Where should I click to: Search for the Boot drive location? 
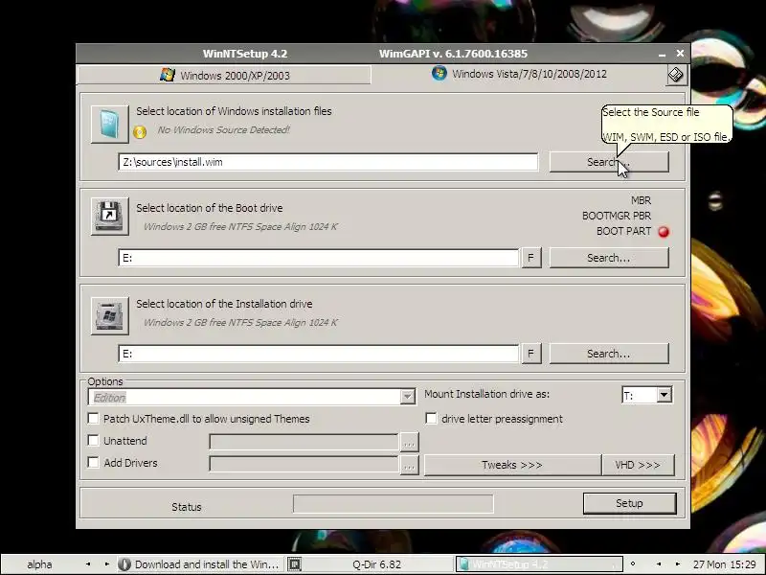pos(609,258)
